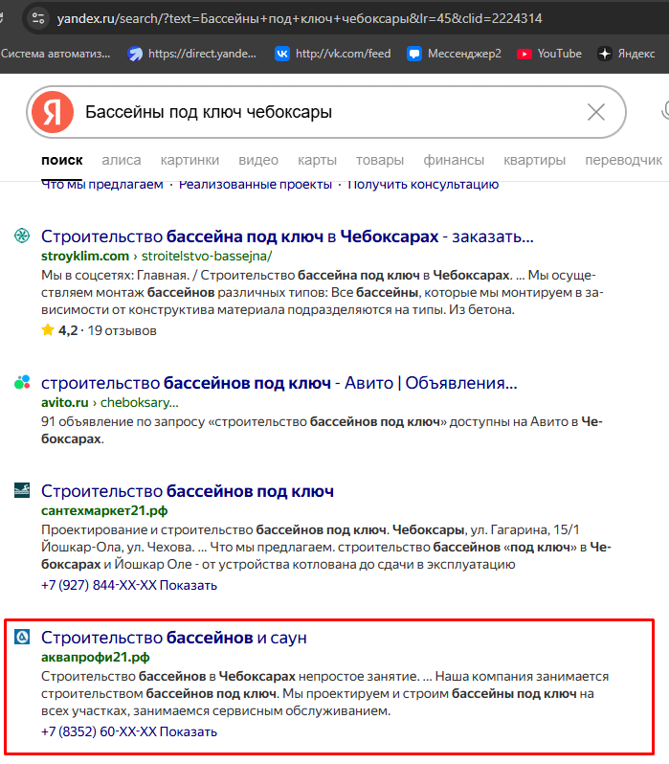Viewport: 669px width, 764px height.
Task: Switch to the видео tab
Action: (258, 160)
